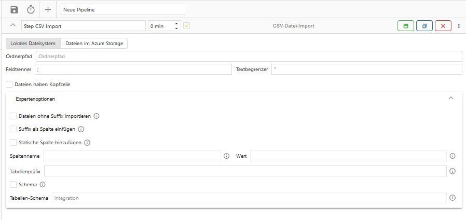The width and height of the screenshot is (466, 220).
Task: Check Dateien ohne Suffix importieren
Action: point(13,116)
